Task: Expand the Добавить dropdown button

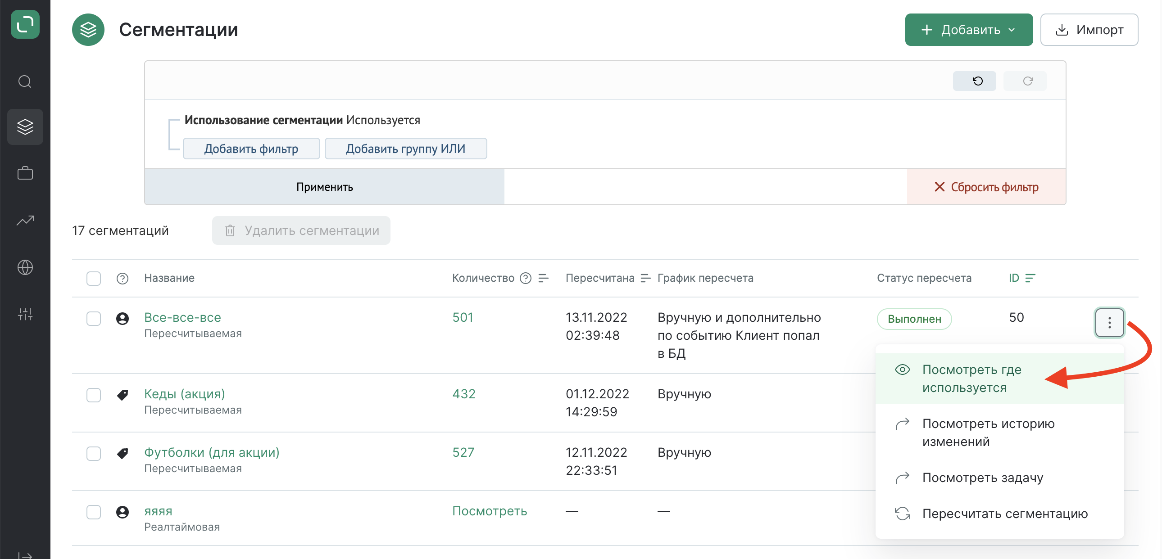Action: pyautogui.click(x=968, y=30)
